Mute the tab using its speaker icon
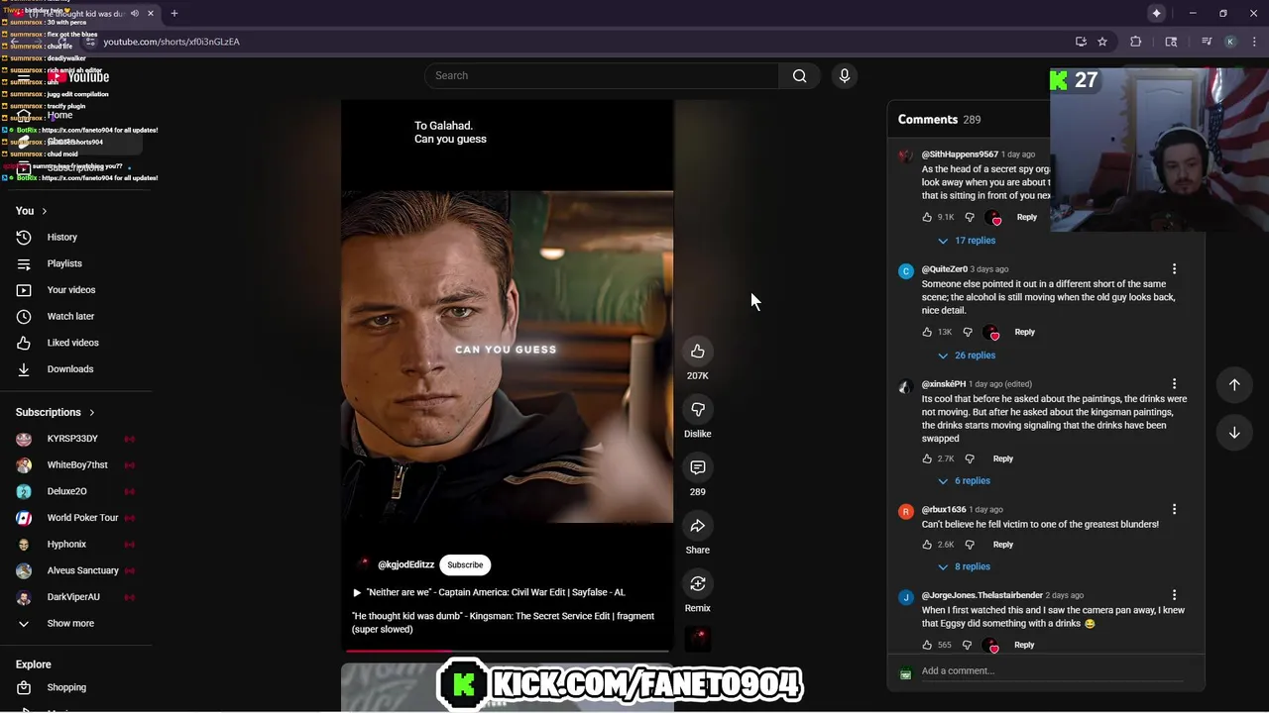This screenshot has height=713, width=1269. coord(135,14)
